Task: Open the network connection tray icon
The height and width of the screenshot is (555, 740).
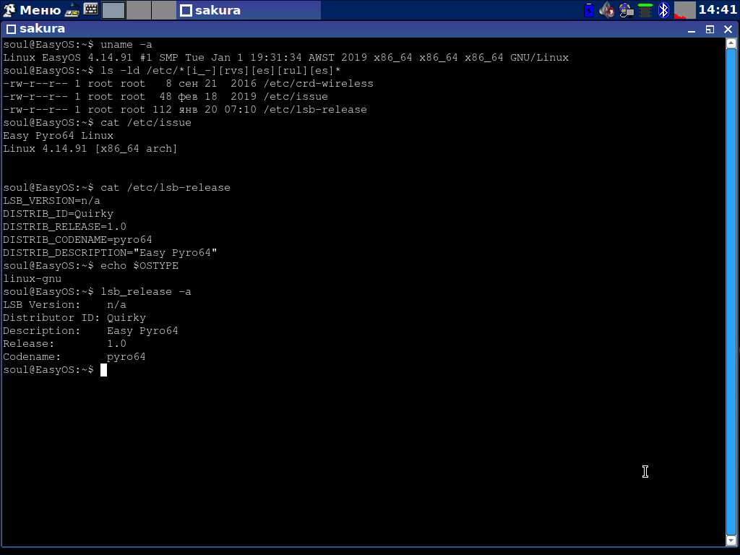Action: (x=627, y=10)
